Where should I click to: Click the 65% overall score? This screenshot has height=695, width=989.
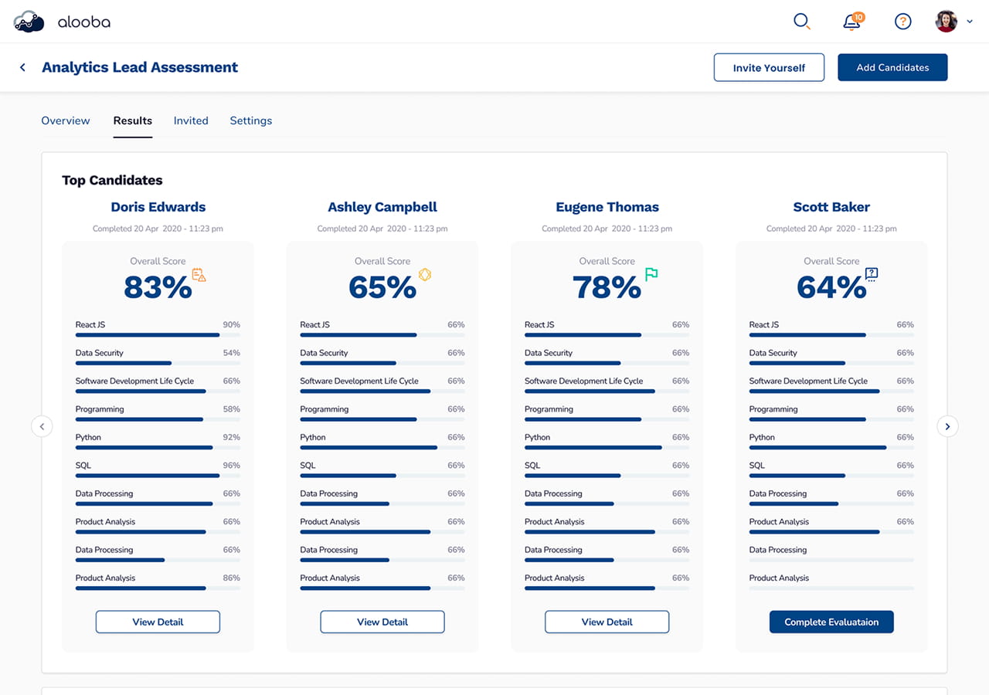tap(382, 287)
